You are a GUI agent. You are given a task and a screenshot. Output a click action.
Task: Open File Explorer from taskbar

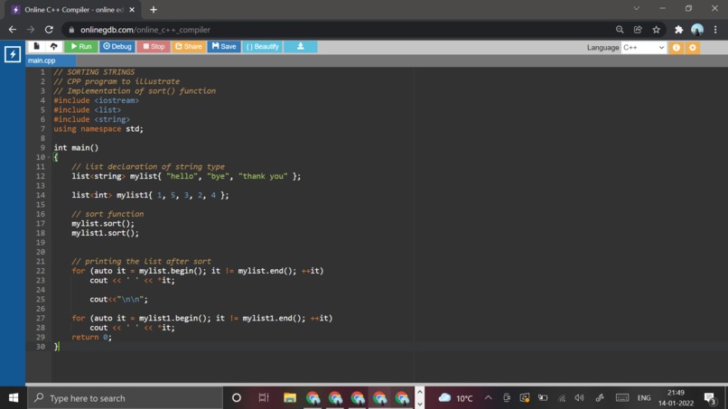click(x=290, y=398)
